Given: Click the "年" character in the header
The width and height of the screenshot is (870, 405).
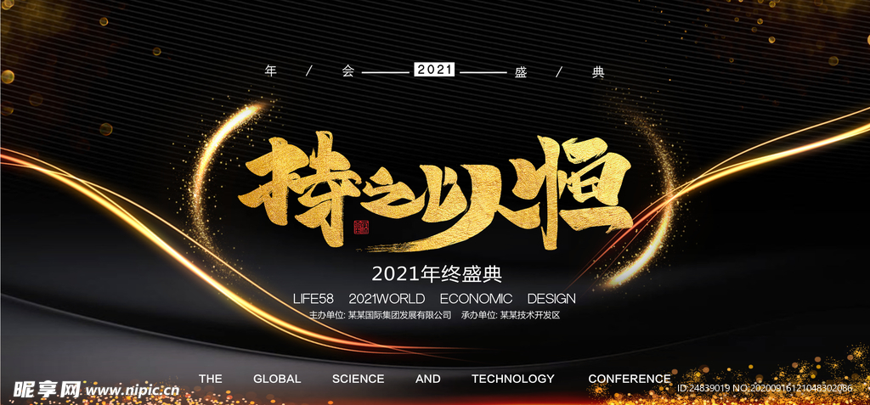Looking at the screenshot, I should coord(270,71).
